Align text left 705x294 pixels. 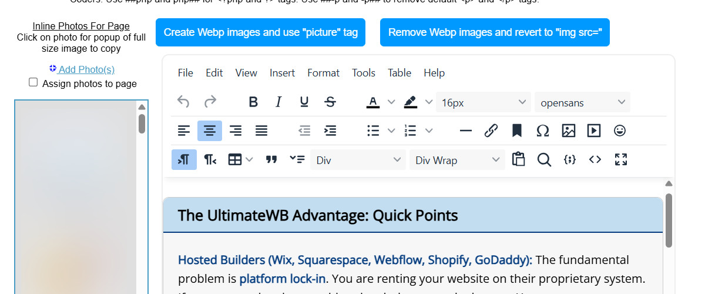(184, 131)
